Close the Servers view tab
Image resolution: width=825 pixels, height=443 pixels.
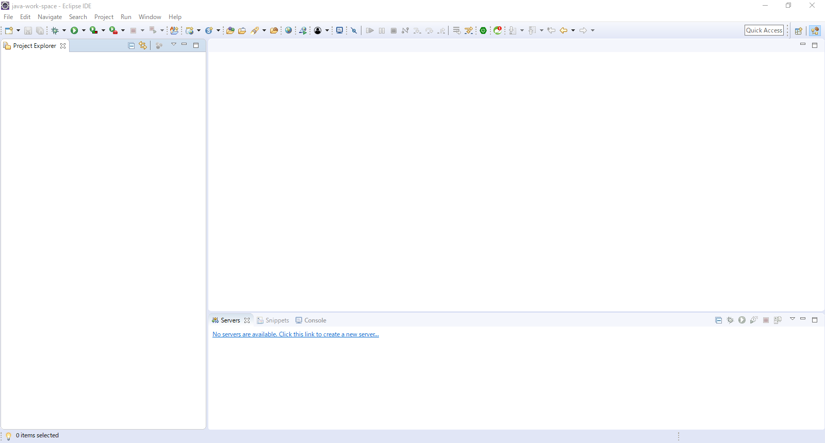(x=247, y=320)
